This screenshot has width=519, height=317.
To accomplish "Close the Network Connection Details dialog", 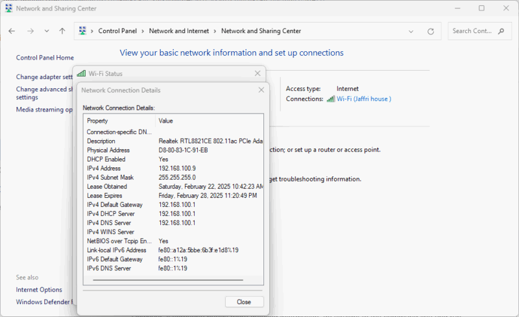I will click(244, 302).
